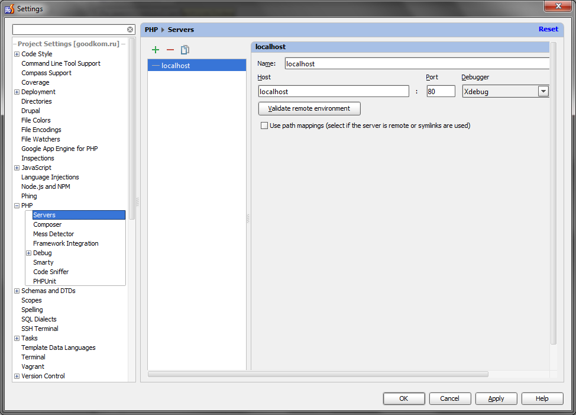Image resolution: width=576 pixels, height=415 pixels.
Task: Click the server panel horizontal scrollbar
Action: pyautogui.click(x=318, y=374)
